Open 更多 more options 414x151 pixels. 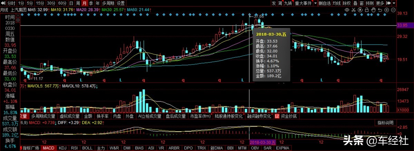[x=380, y=3]
